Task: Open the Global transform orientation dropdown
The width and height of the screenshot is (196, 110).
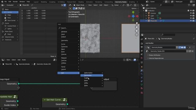Action: [116, 5]
